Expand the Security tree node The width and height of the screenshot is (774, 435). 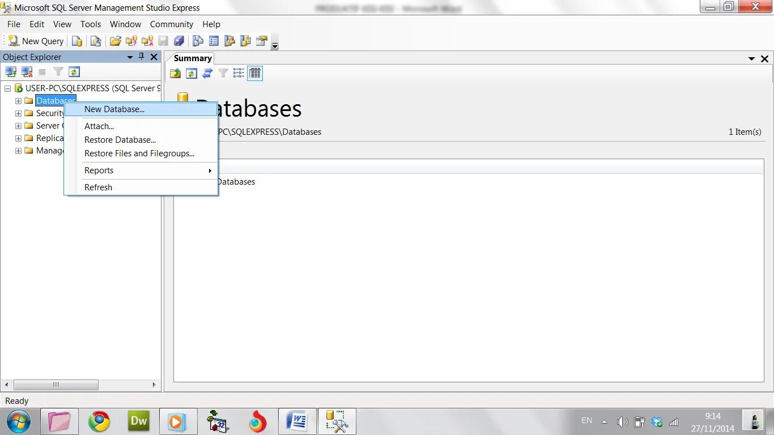pos(18,113)
